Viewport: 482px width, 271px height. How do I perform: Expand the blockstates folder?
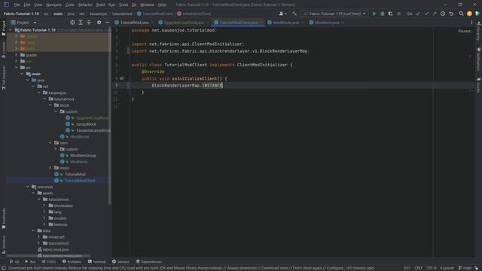click(44, 206)
